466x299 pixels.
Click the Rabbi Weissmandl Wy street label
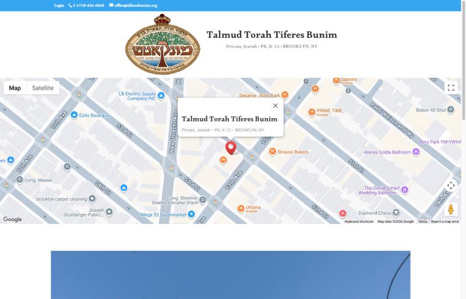point(391,120)
